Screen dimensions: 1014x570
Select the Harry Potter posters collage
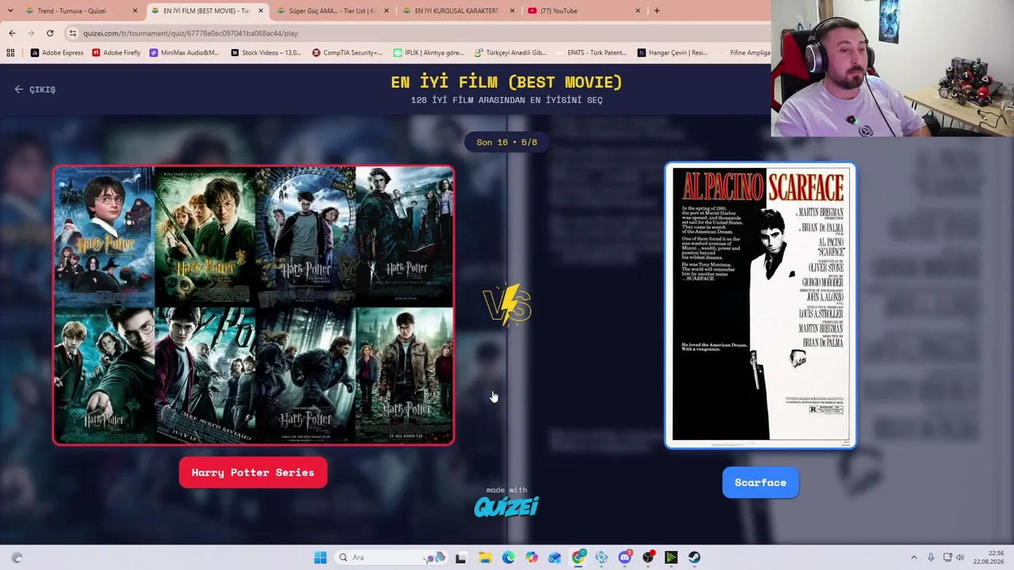click(253, 305)
